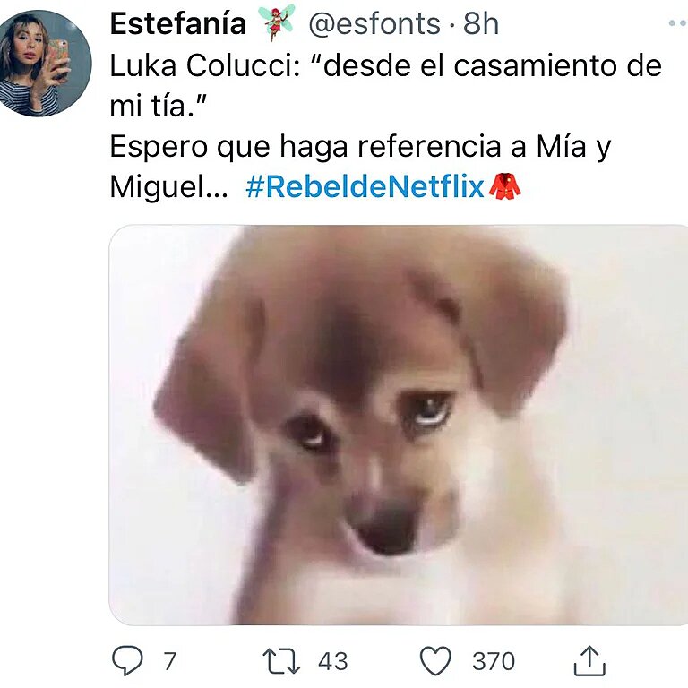Click the red jacket emoji after hashtag
The image size is (688, 688).
[504, 187]
